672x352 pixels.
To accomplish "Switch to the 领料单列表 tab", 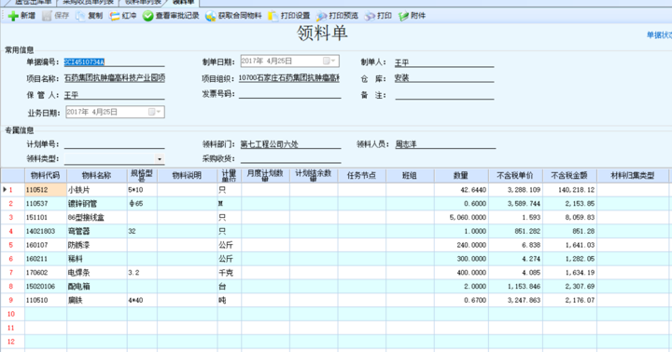I will coord(144,2).
